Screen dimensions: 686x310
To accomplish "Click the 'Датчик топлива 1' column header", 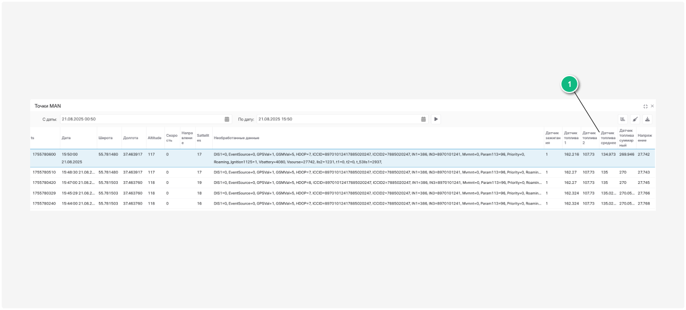I will click(x=571, y=138).
